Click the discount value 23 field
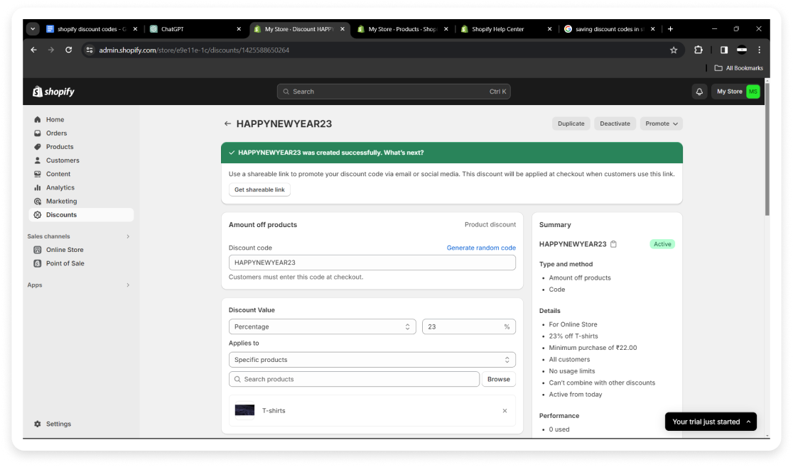793x467 pixels. 469,326
